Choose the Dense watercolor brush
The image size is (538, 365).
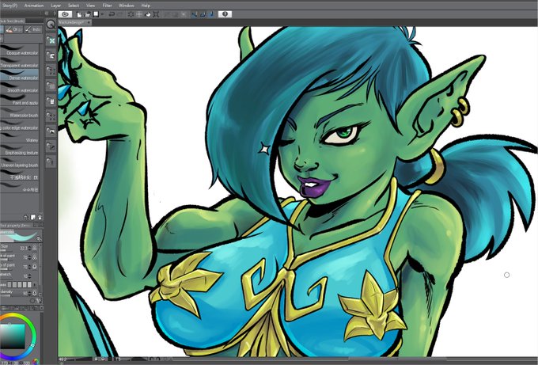point(19,75)
